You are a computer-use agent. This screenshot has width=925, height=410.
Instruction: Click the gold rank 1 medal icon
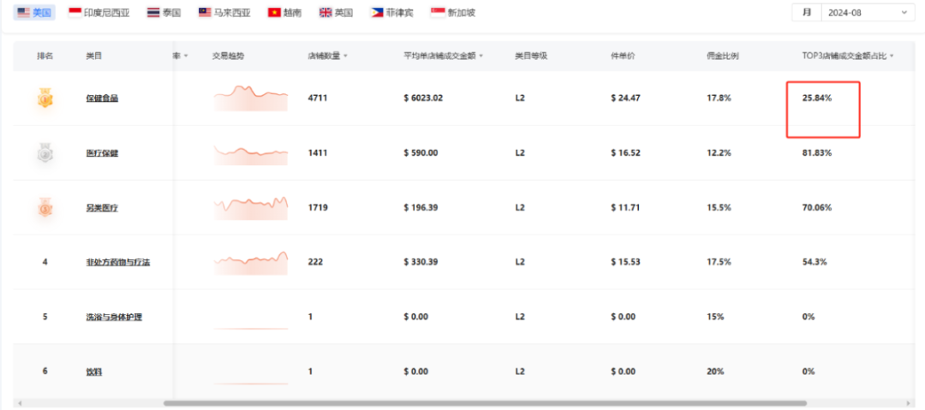(45, 98)
